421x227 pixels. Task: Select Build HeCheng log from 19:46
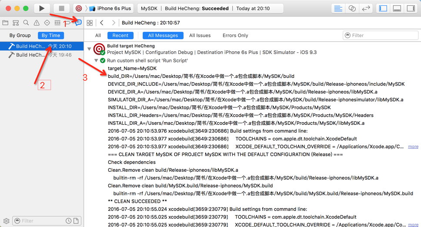tap(42, 55)
